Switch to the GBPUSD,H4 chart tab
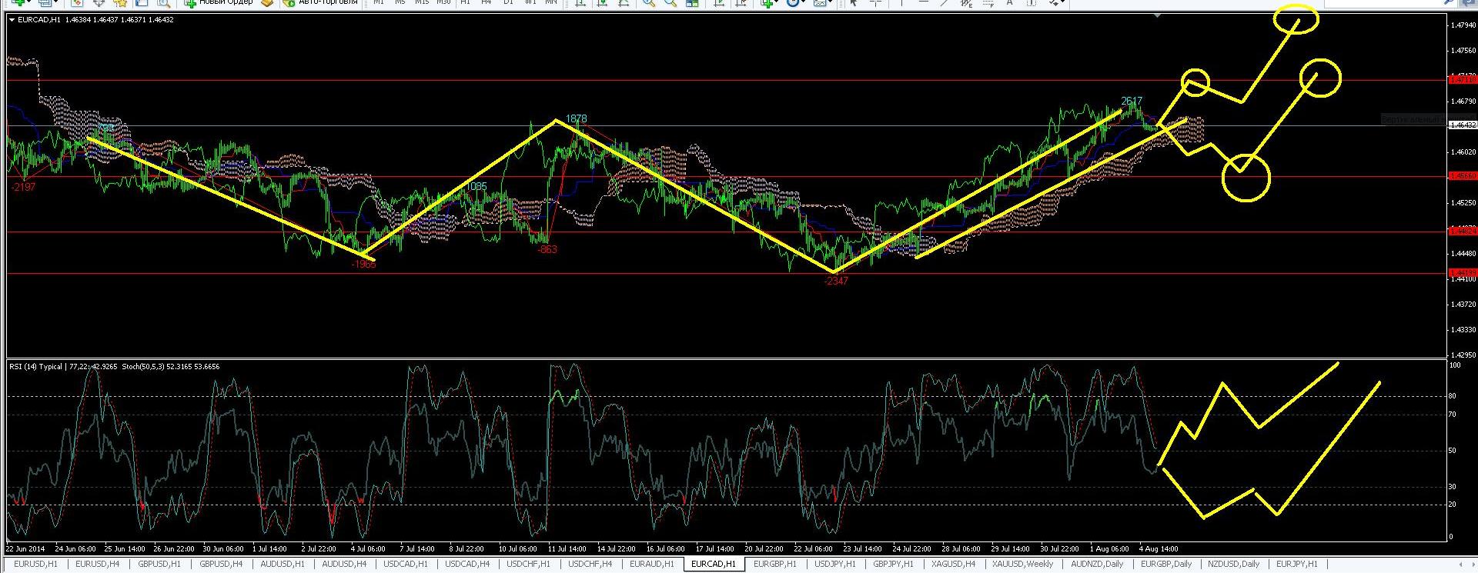Image resolution: width=1478 pixels, height=573 pixels. pyautogui.click(x=222, y=564)
